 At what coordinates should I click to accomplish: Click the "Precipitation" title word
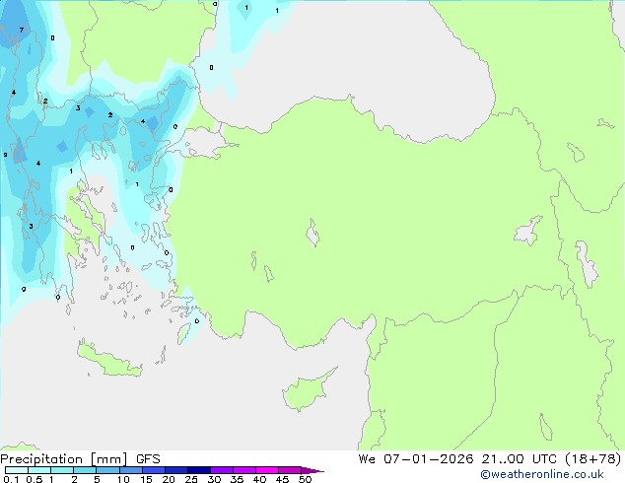pyautogui.click(x=41, y=459)
